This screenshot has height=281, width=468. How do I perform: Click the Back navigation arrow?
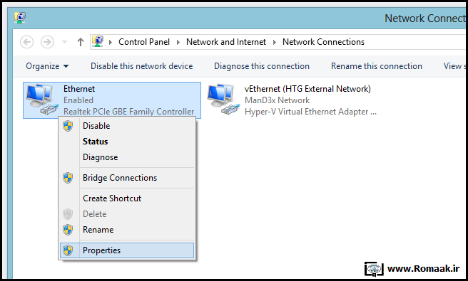27,42
